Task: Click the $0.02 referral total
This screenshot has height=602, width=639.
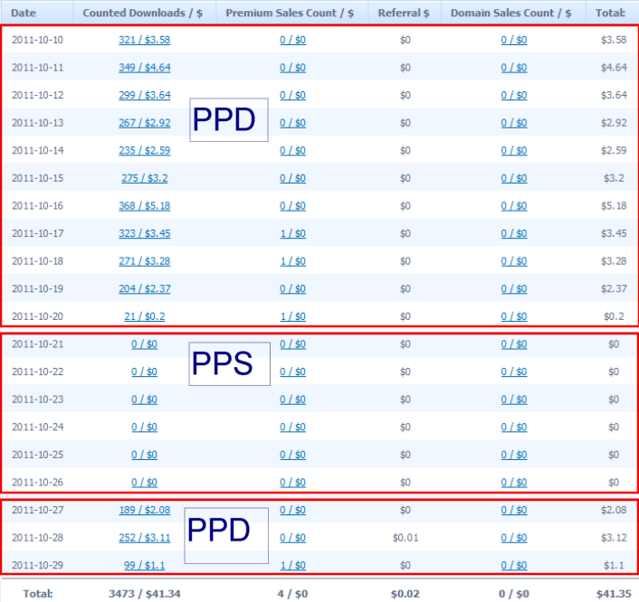Action: click(405, 594)
